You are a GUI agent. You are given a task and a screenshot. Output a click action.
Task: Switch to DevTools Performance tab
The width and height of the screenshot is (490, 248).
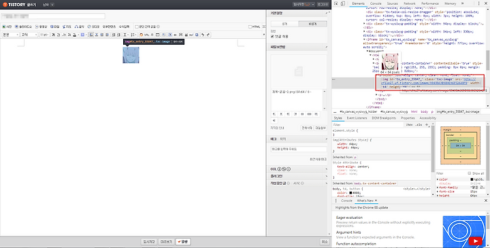point(430,3)
